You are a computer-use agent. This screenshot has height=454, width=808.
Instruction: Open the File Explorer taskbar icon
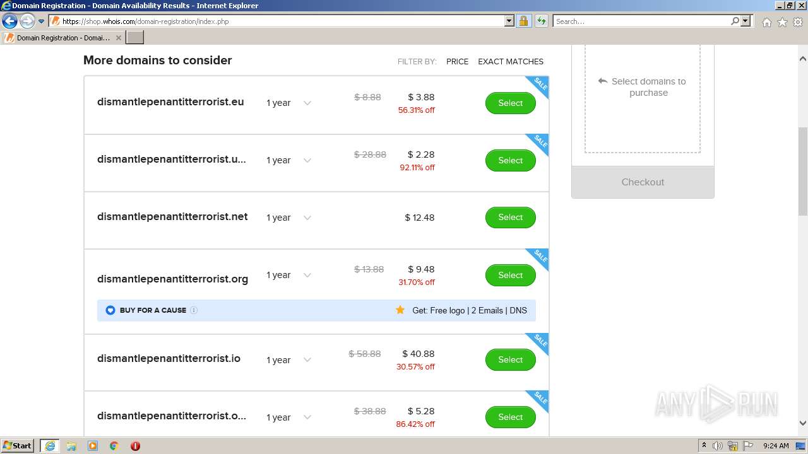[x=71, y=446]
